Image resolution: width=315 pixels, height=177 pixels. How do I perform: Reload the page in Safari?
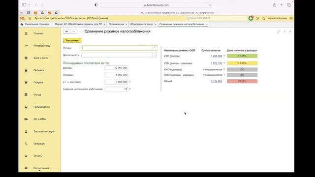(210, 5)
